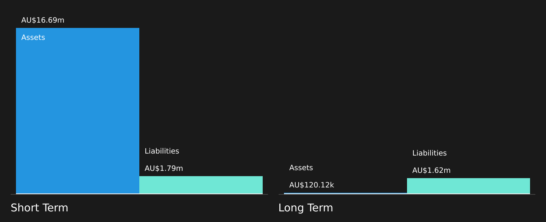Click the Long Term baseline axis line
546x222 pixels.
(x=407, y=194)
